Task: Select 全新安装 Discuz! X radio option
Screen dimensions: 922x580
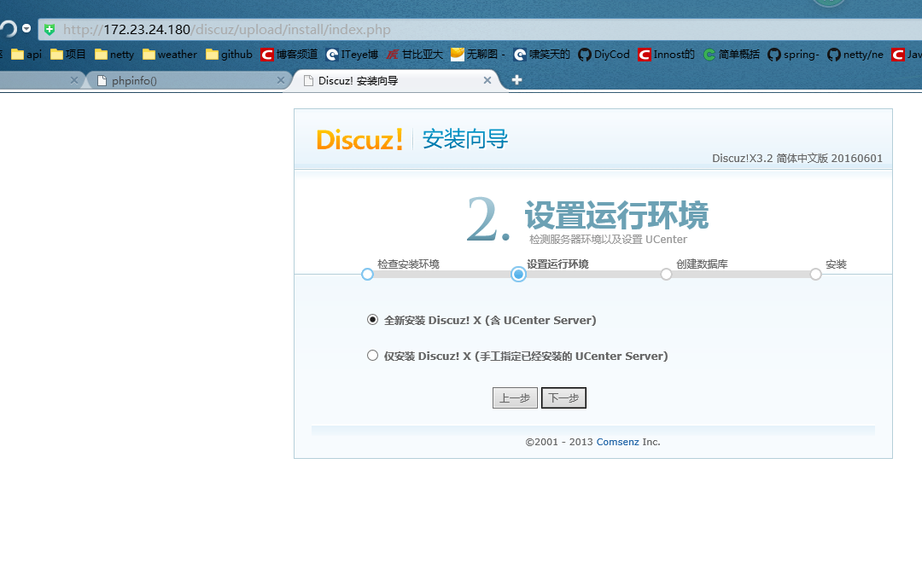Action: pyautogui.click(x=372, y=320)
